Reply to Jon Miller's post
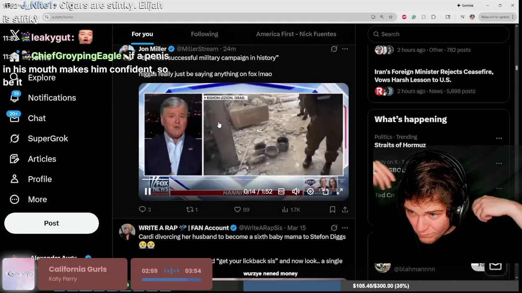Image resolution: width=522 pixels, height=293 pixels. point(145,210)
